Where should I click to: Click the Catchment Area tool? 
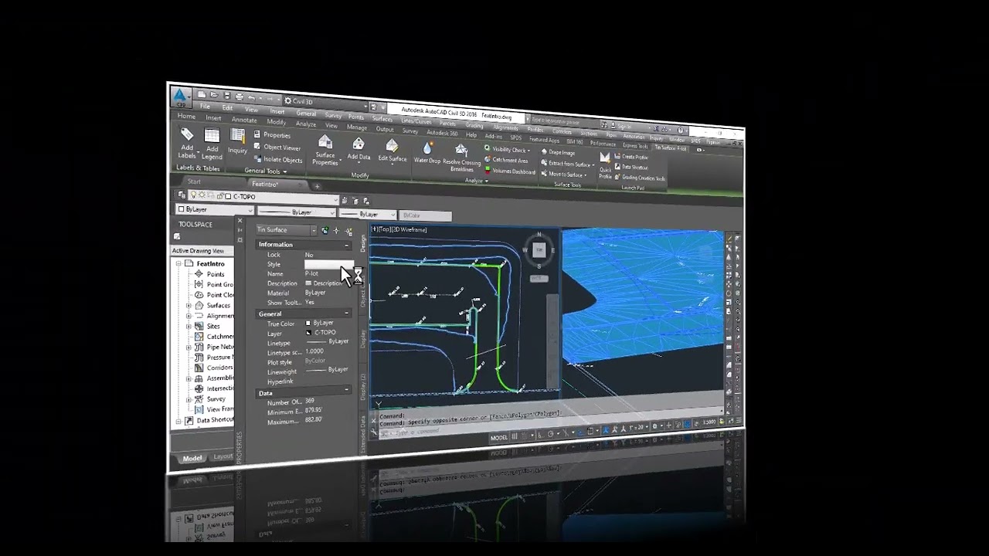coord(505,161)
